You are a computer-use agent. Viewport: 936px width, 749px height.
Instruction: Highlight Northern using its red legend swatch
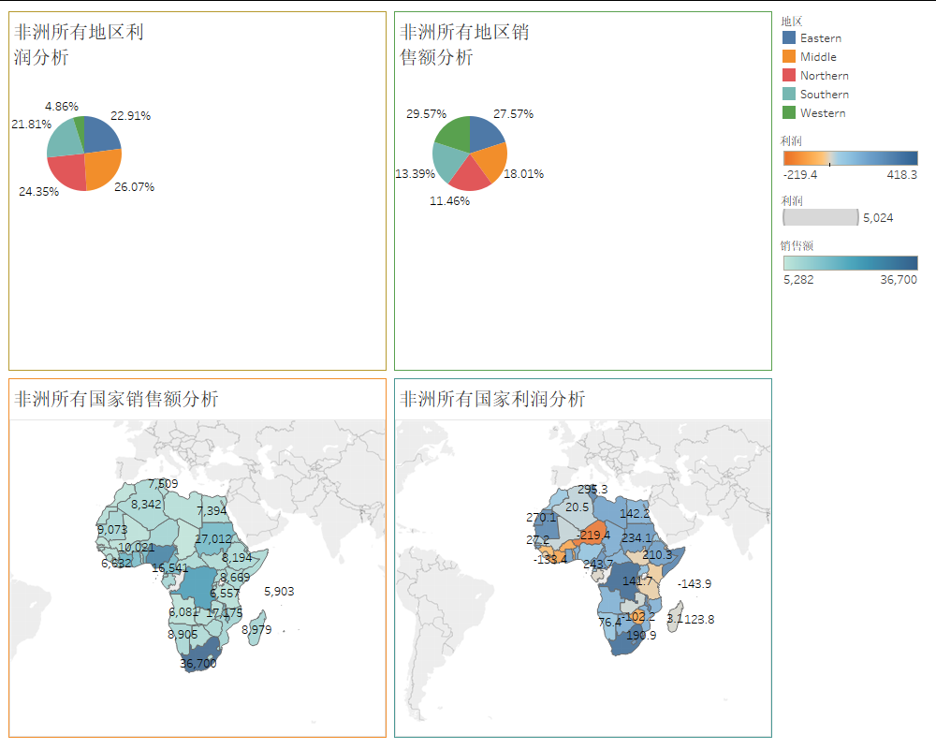pyautogui.click(x=789, y=75)
